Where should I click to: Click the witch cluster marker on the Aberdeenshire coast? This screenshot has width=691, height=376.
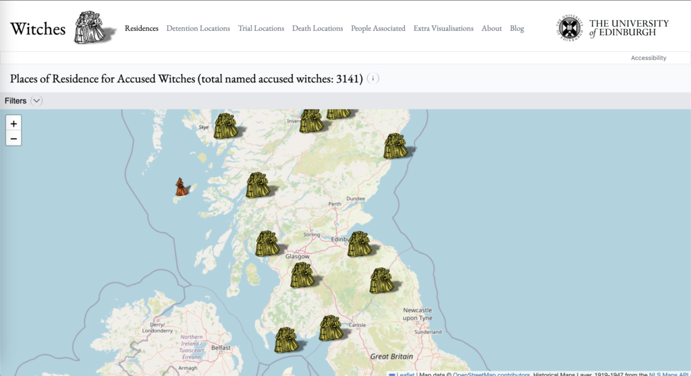click(395, 146)
